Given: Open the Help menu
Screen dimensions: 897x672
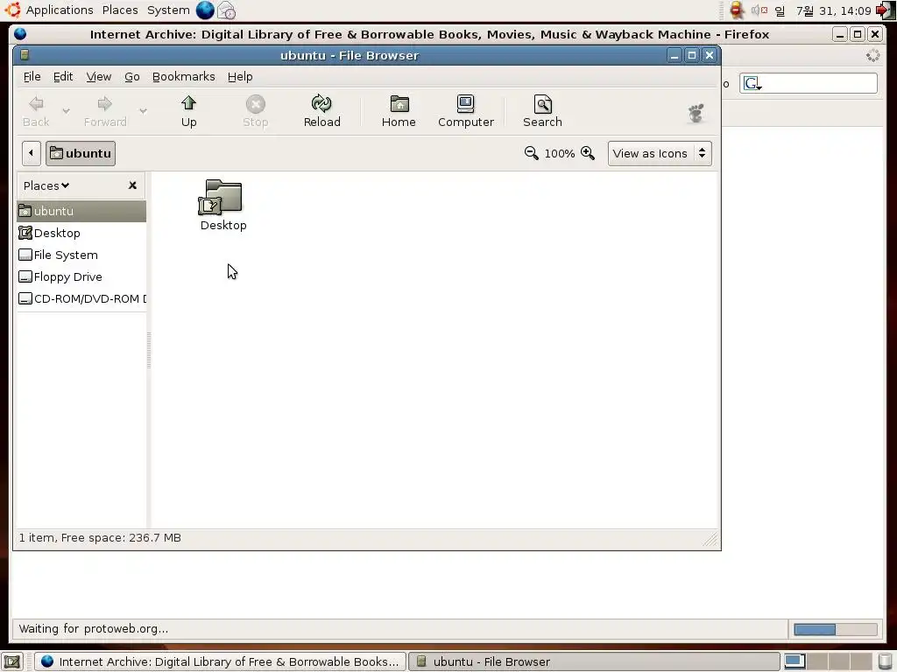Looking at the screenshot, I should pyautogui.click(x=240, y=77).
